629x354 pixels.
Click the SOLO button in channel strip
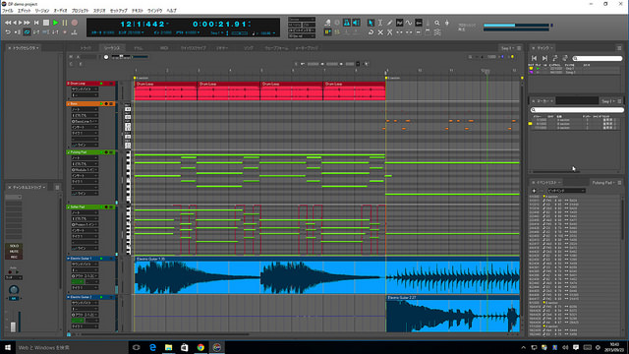pyautogui.click(x=14, y=246)
